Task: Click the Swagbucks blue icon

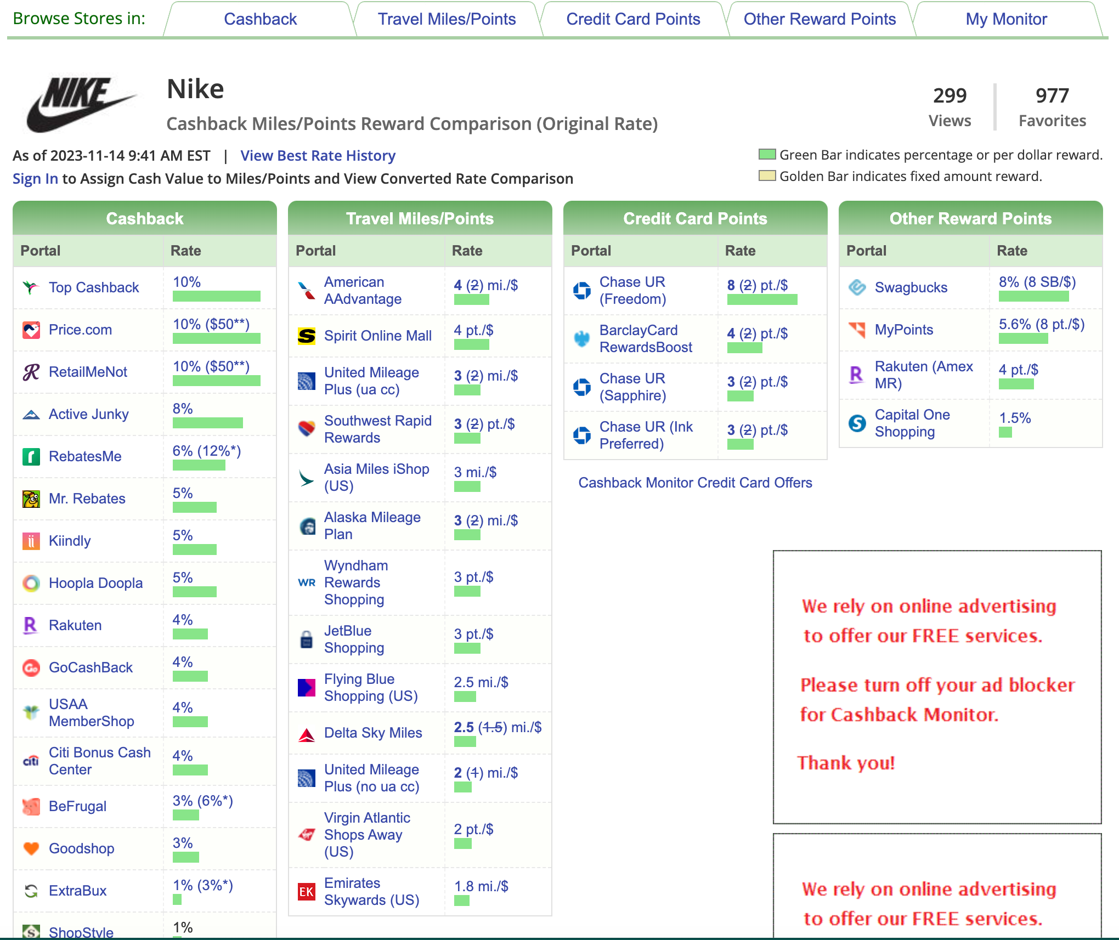Action: 857,287
